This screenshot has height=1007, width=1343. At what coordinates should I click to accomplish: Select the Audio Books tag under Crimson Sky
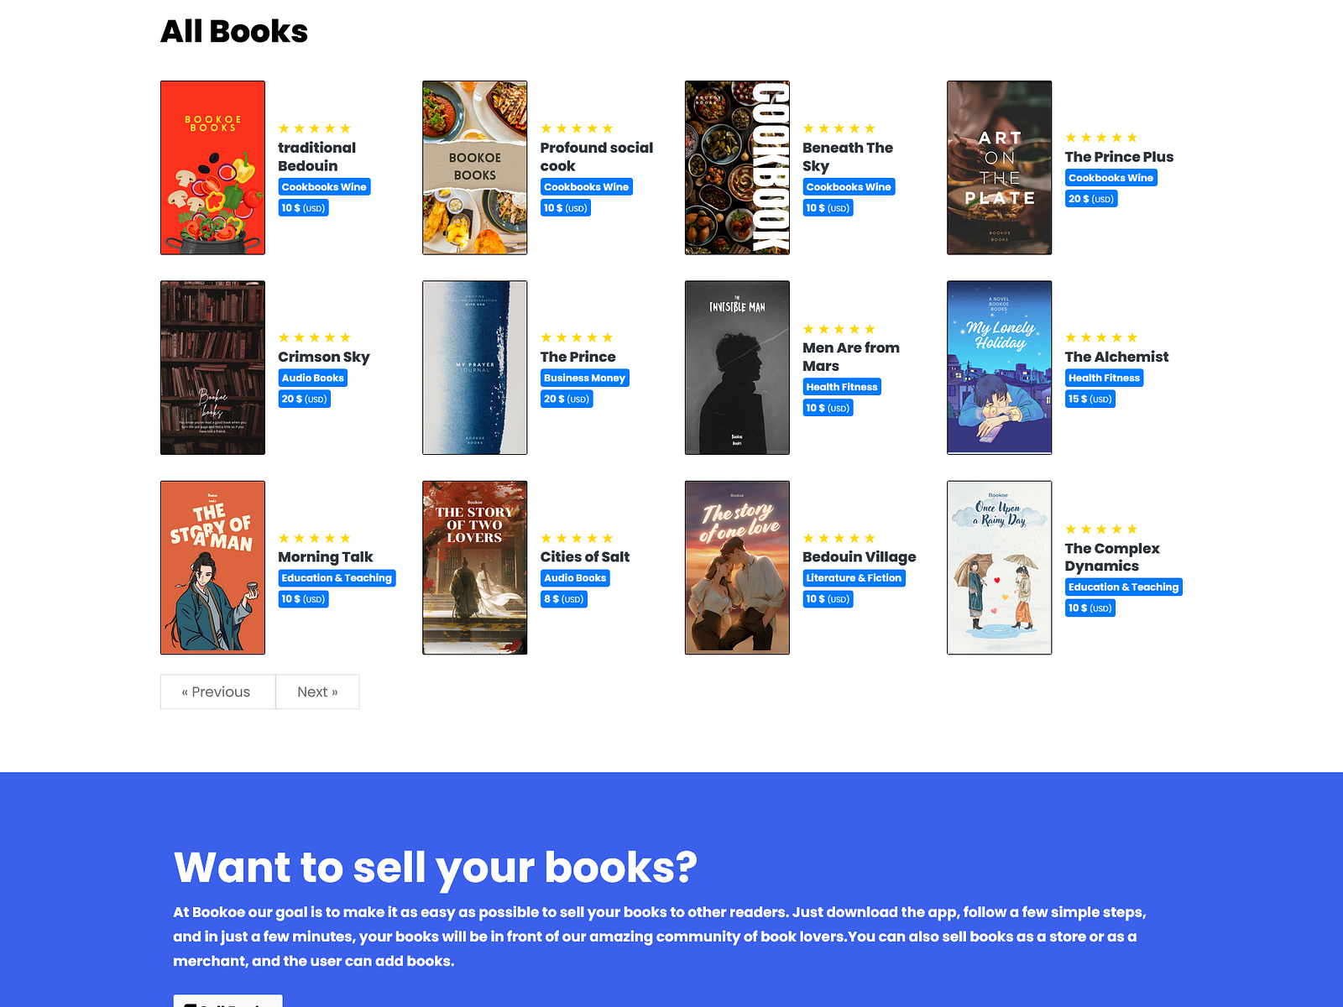(312, 378)
